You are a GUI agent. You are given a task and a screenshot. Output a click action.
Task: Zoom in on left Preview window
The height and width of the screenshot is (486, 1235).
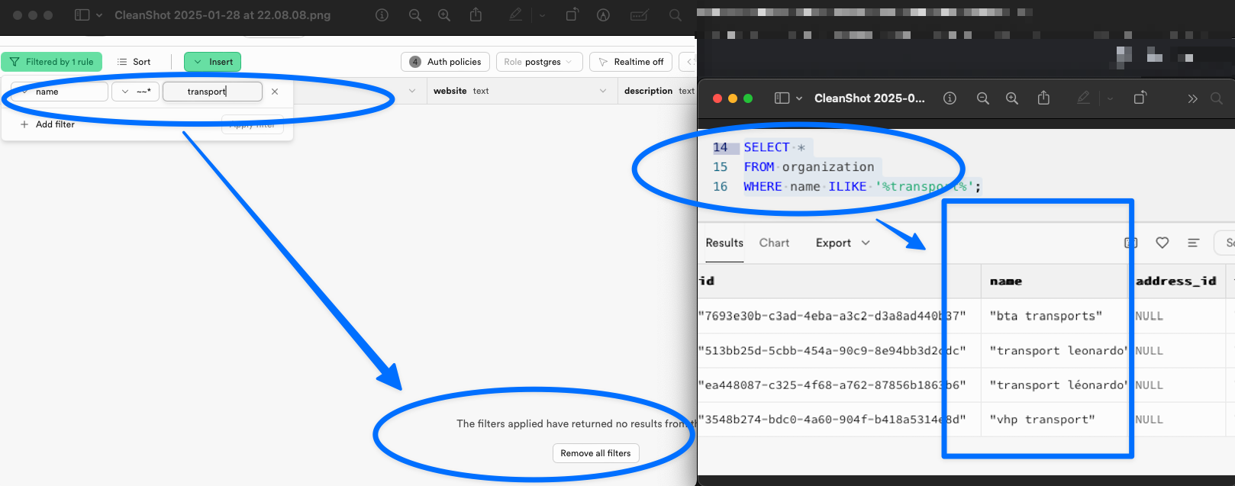coord(444,15)
